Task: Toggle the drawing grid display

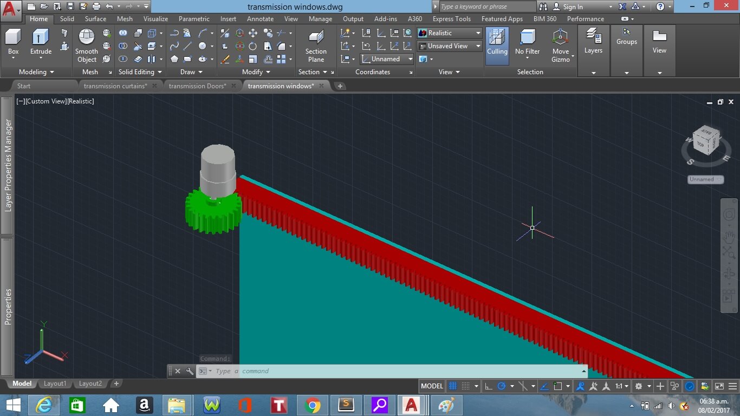Action: coord(453,386)
